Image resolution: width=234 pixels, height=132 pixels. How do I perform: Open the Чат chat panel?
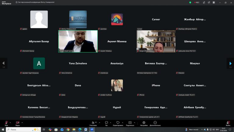pos(106,123)
